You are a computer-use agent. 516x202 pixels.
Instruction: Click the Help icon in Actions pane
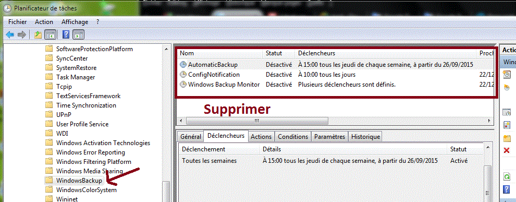(507, 189)
